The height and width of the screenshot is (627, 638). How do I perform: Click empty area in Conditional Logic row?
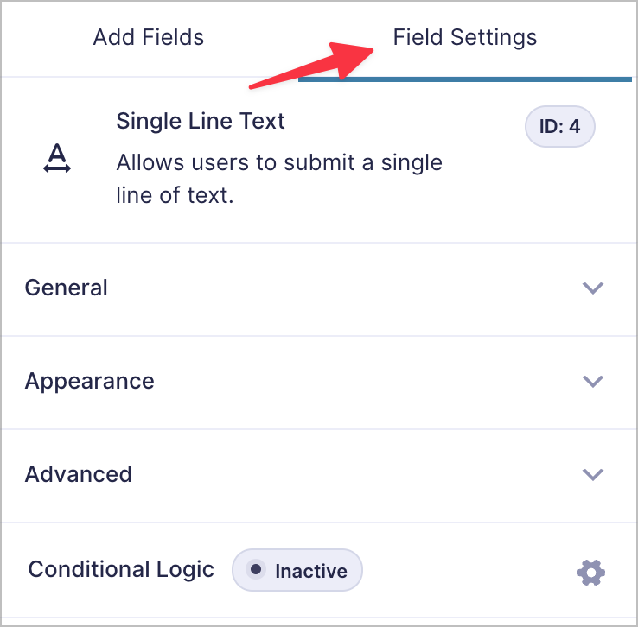(x=468, y=570)
